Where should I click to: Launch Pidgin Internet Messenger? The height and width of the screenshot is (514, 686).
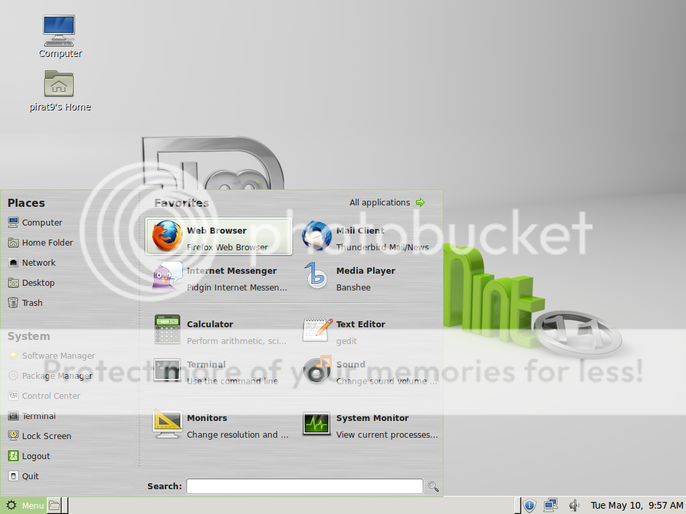[219, 277]
